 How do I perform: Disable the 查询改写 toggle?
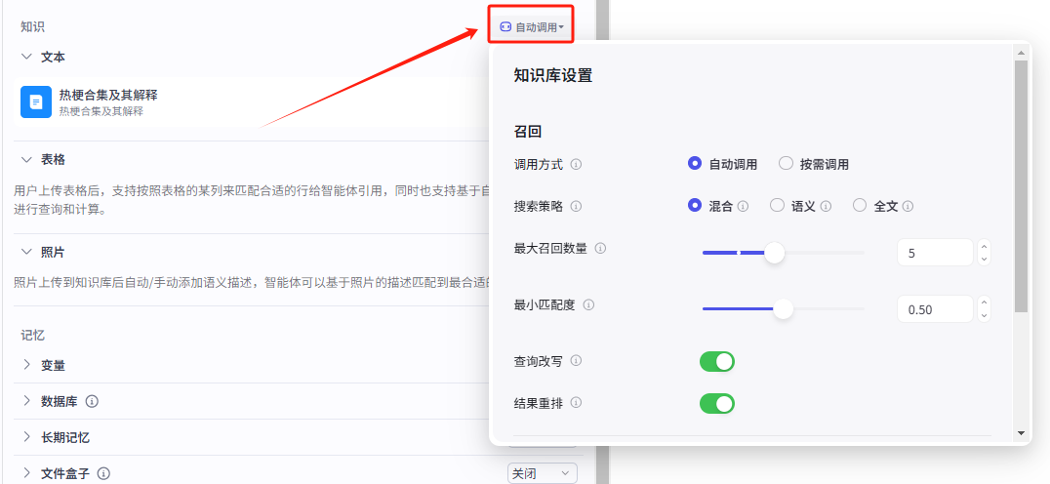coord(717,362)
